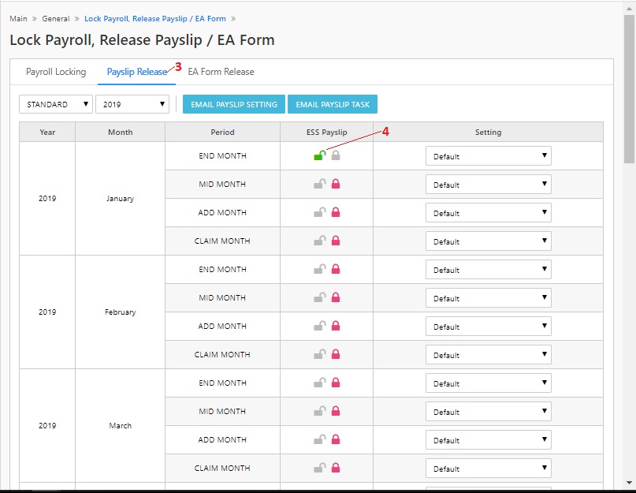This screenshot has width=636, height=493.
Task: Click the January month cell
Action: (x=120, y=199)
